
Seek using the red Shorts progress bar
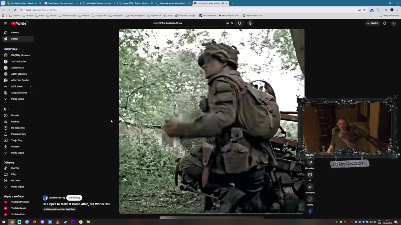coord(211,213)
